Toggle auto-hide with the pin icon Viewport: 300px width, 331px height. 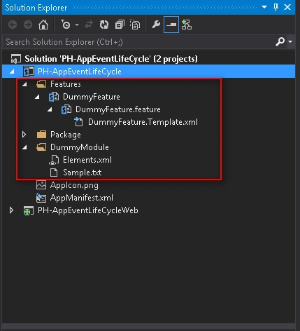[276, 7]
